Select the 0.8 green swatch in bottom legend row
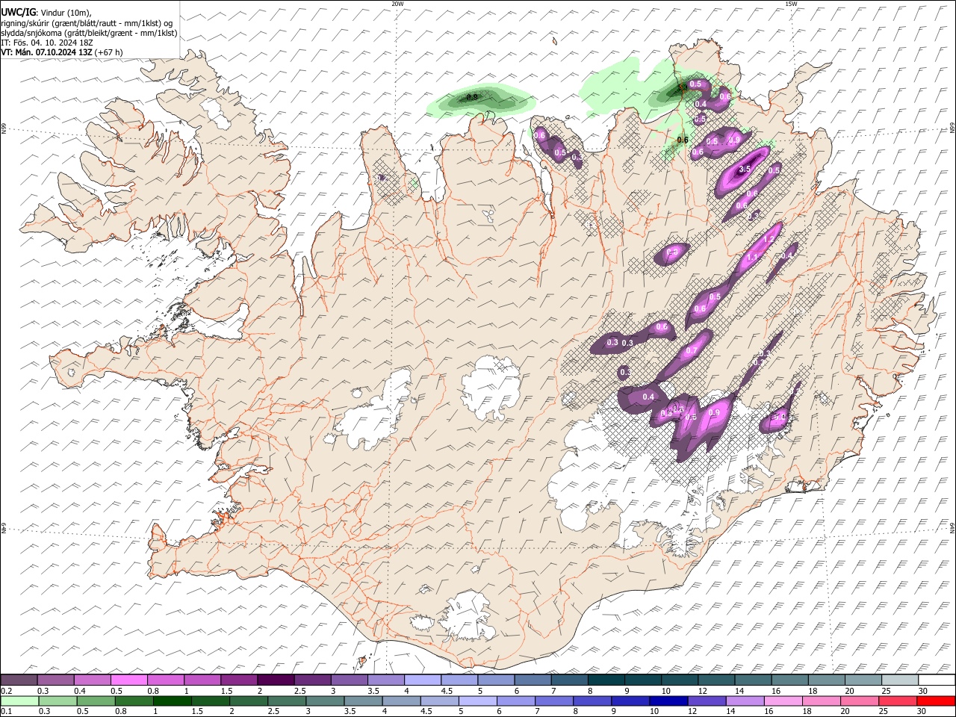956x717 pixels. coord(134,701)
